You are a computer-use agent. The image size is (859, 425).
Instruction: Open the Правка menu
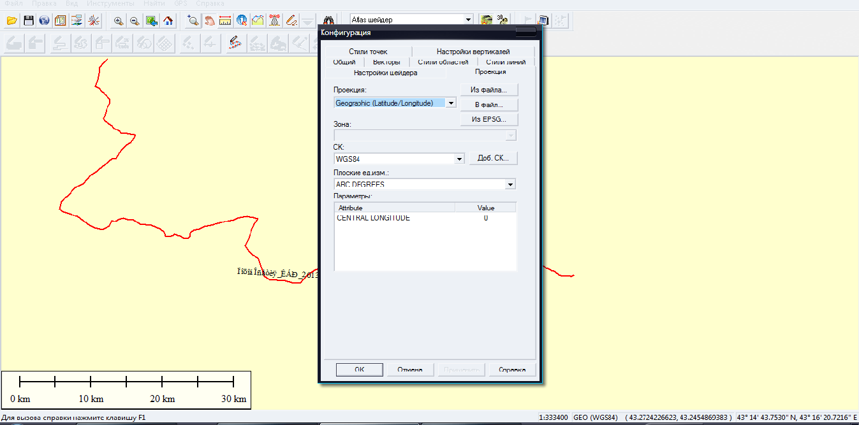pyautogui.click(x=44, y=4)
